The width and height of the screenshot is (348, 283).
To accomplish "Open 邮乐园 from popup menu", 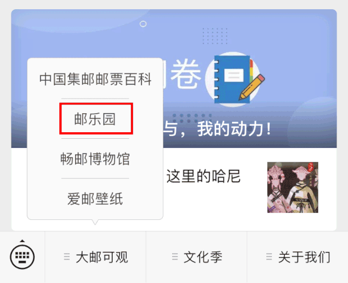I will (95, 119).
